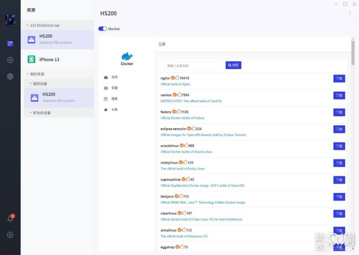Open the 仓库 repository menu item
Image resolution: width=359 pixels, height=255 pixels.
pyautogui.click(x=111, y=109)
